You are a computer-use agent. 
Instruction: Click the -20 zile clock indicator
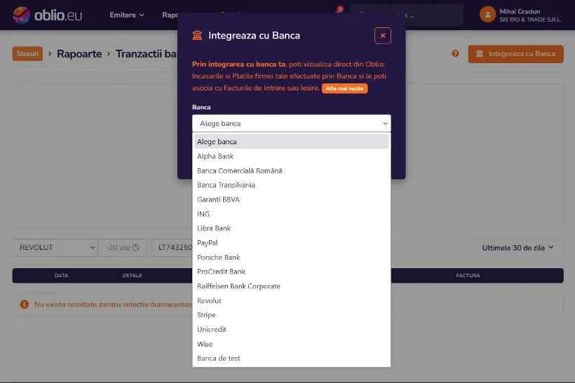tap(123, 248)
